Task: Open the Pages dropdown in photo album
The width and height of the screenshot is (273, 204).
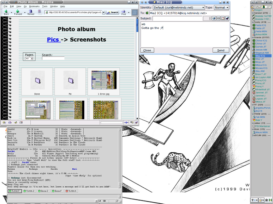Action: point(29,58)
